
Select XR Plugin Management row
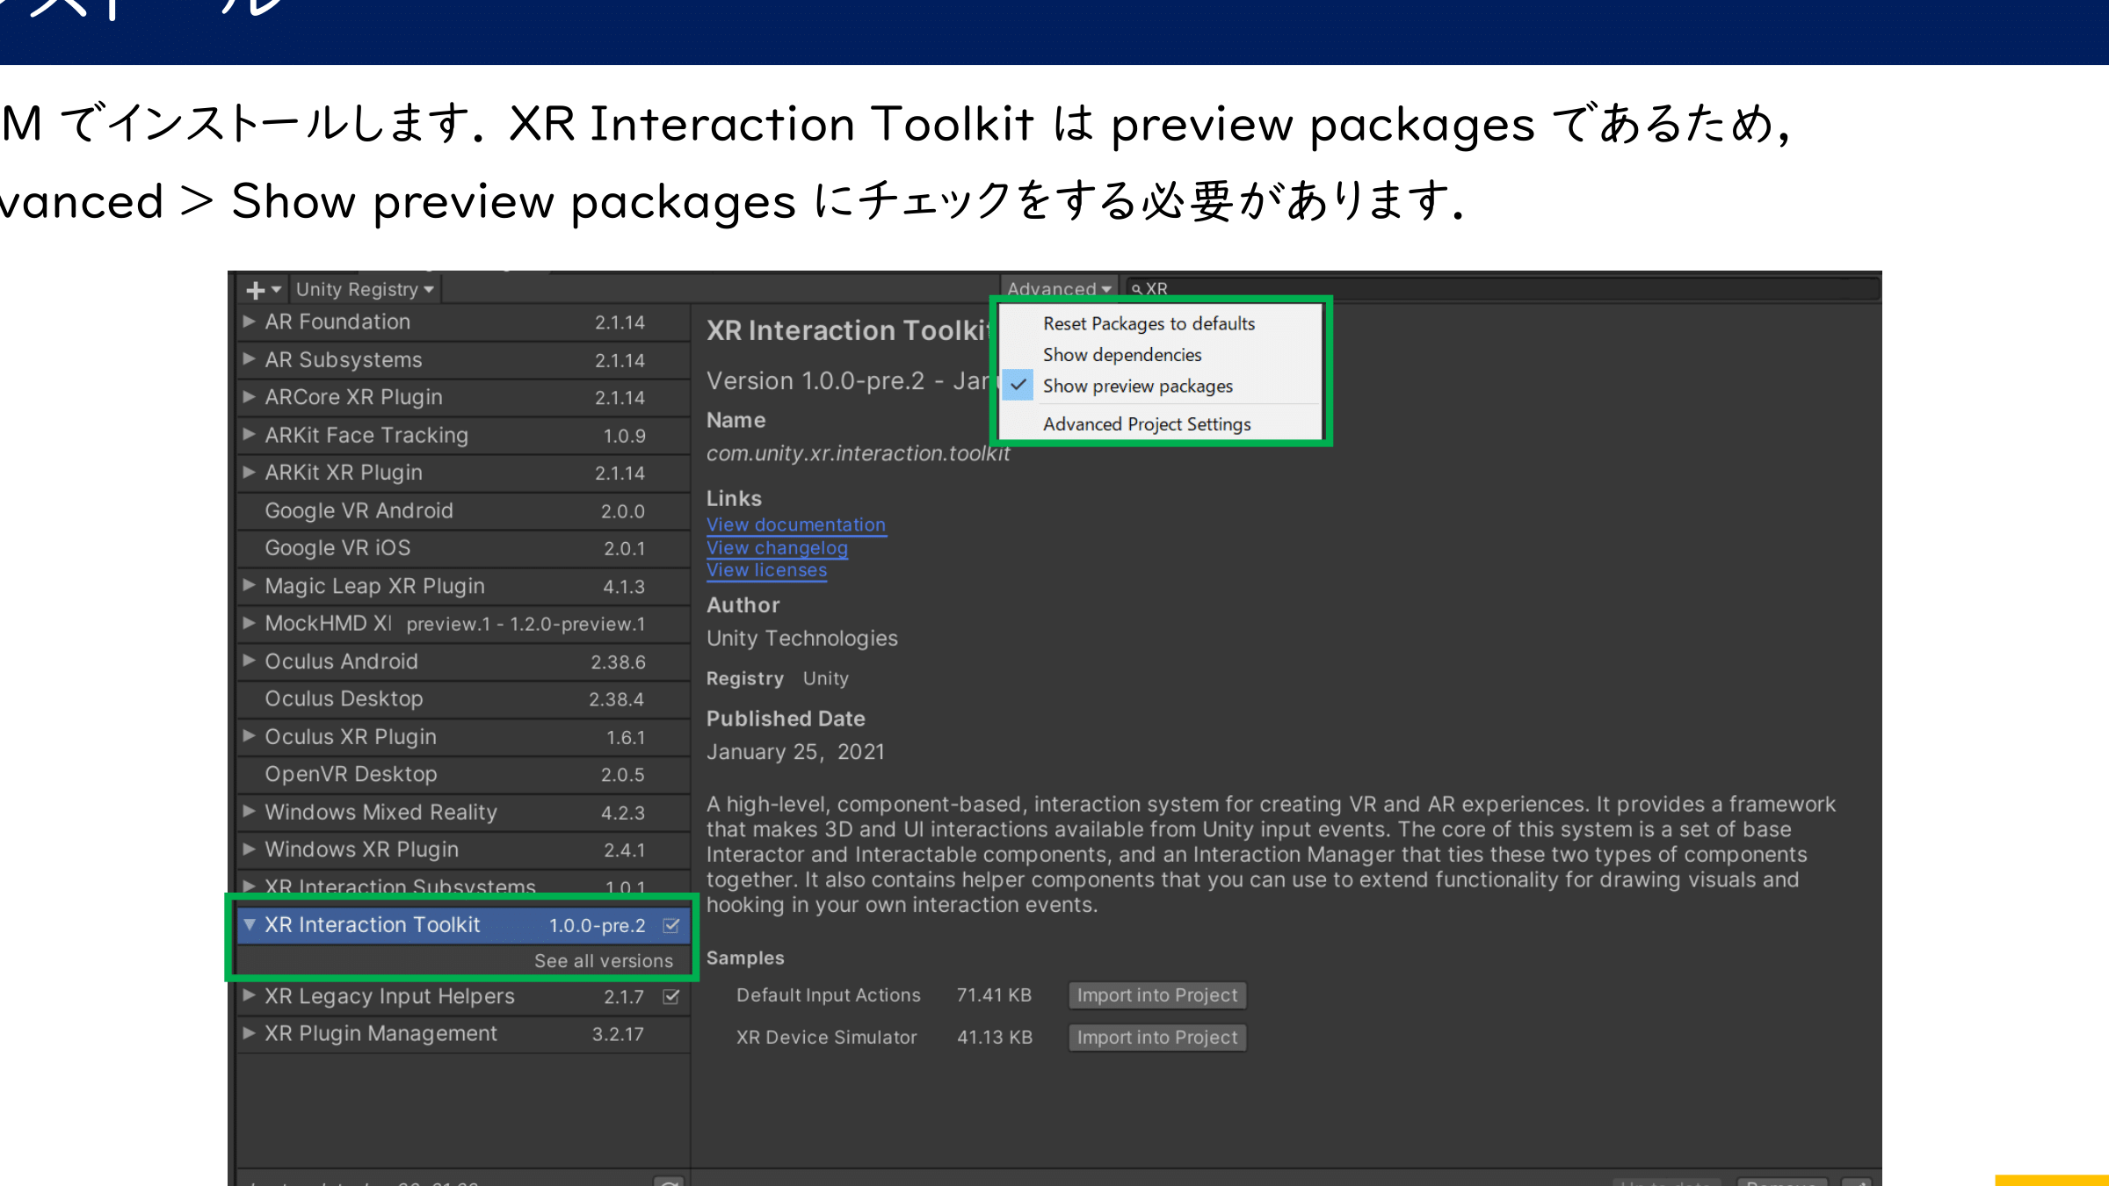463,1034
